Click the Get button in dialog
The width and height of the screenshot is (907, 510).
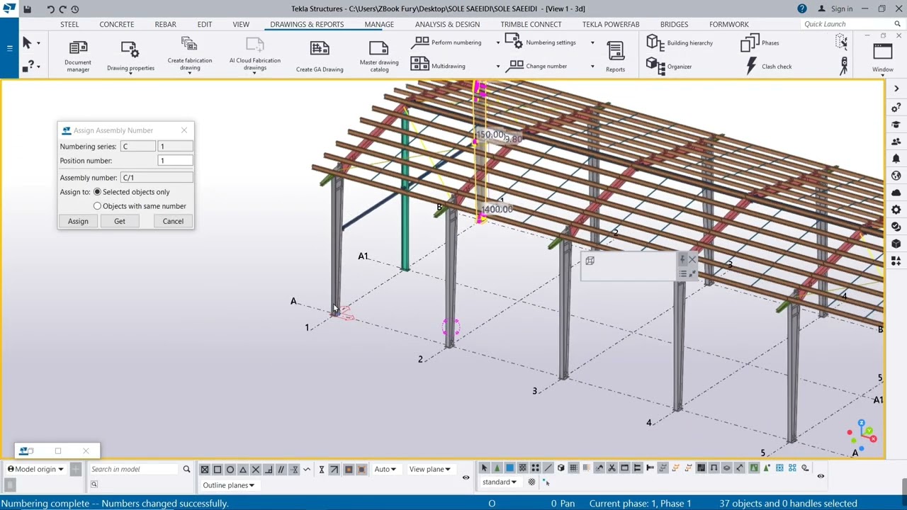pos(120,221)
